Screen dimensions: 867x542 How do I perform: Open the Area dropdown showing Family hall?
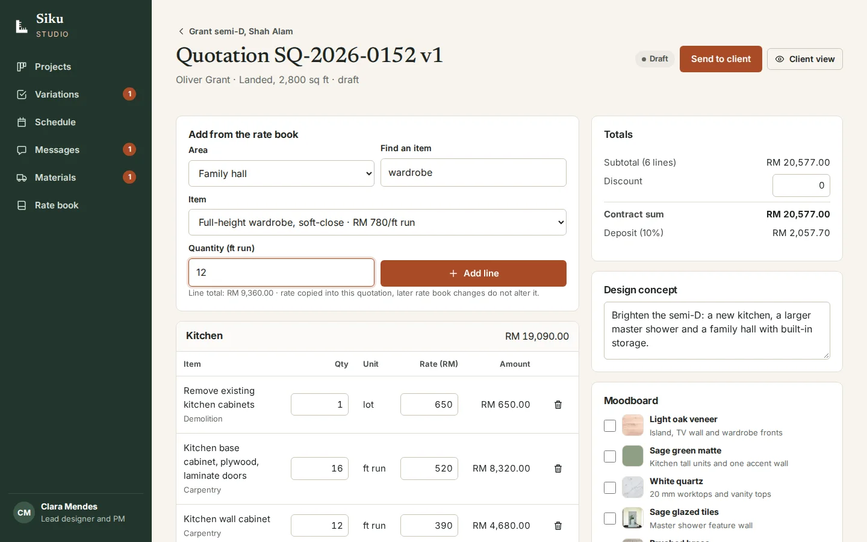[x=281, y=173]
